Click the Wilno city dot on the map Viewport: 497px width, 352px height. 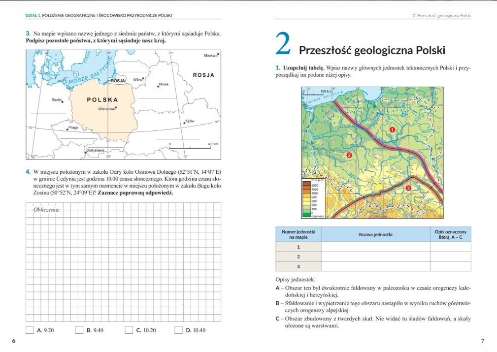[143, 78]
